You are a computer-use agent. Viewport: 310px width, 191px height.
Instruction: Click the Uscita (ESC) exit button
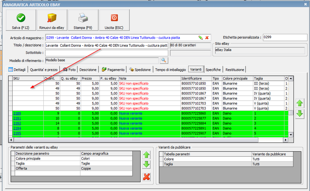114,20
